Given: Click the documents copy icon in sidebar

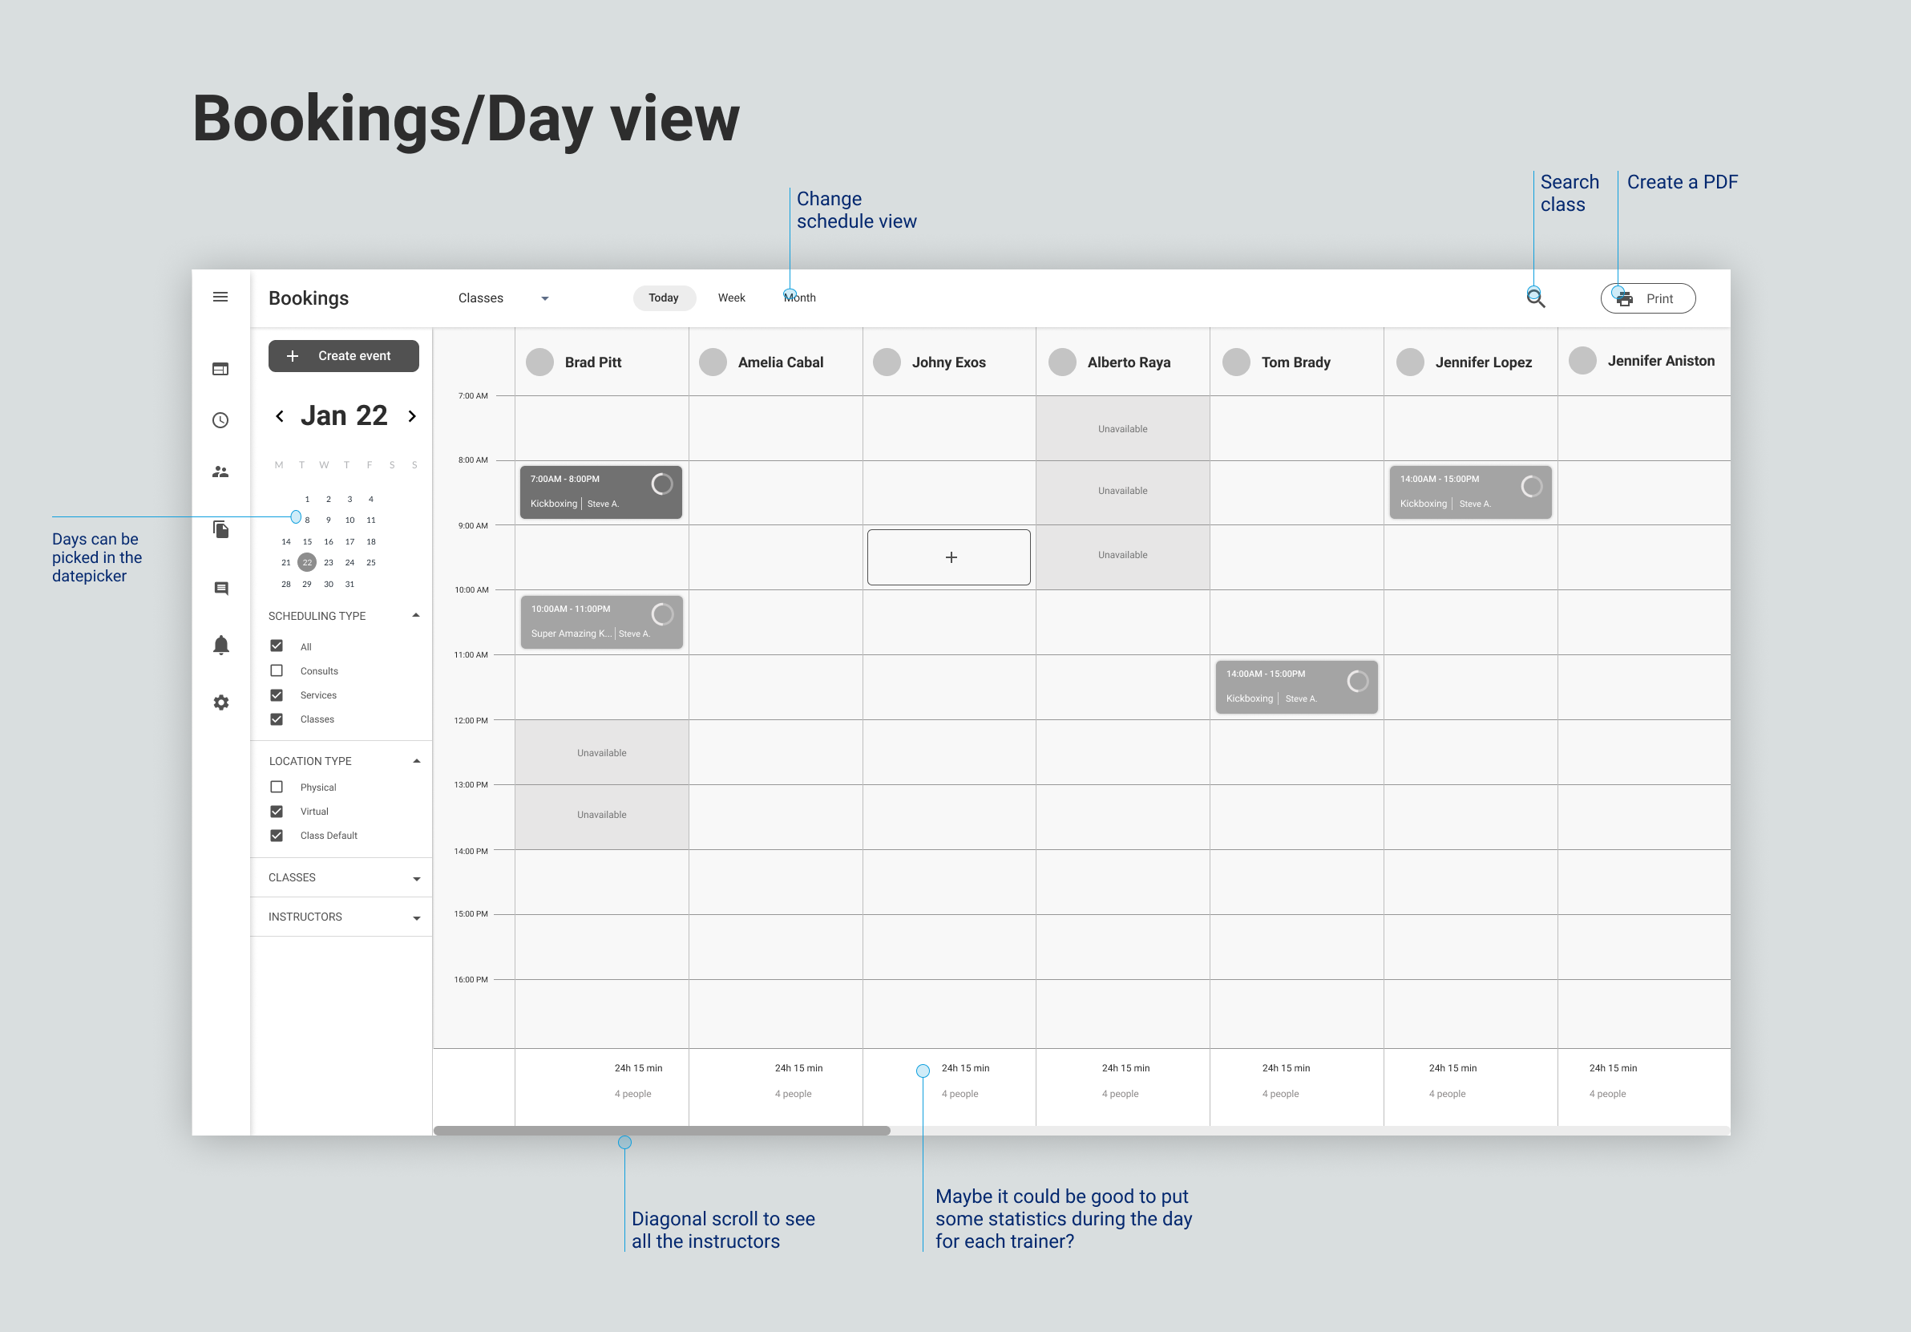Looking at the screenshot, I should click(220, 529).
